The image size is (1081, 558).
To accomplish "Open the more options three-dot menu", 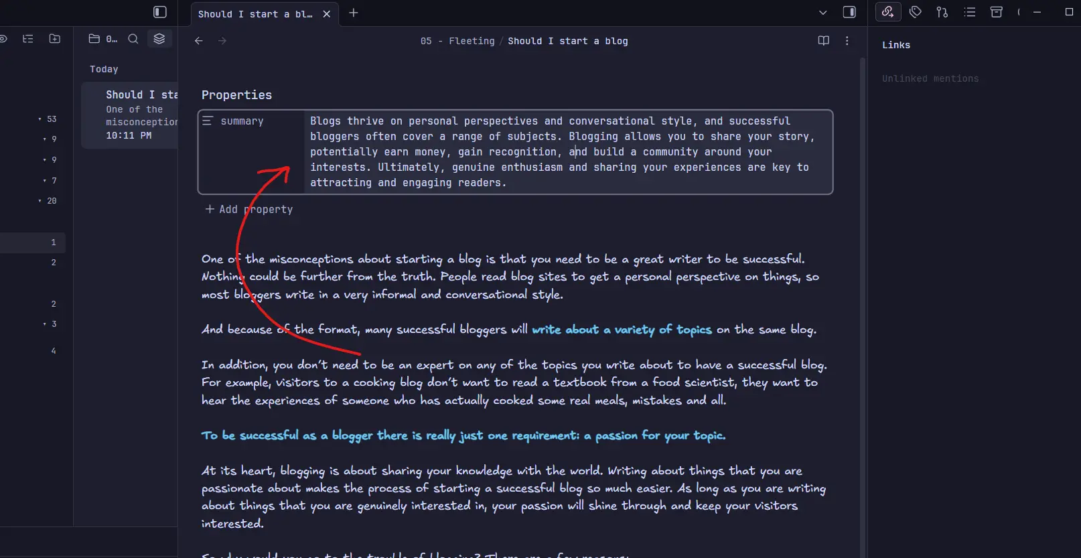I will click(x=847, y=41).
